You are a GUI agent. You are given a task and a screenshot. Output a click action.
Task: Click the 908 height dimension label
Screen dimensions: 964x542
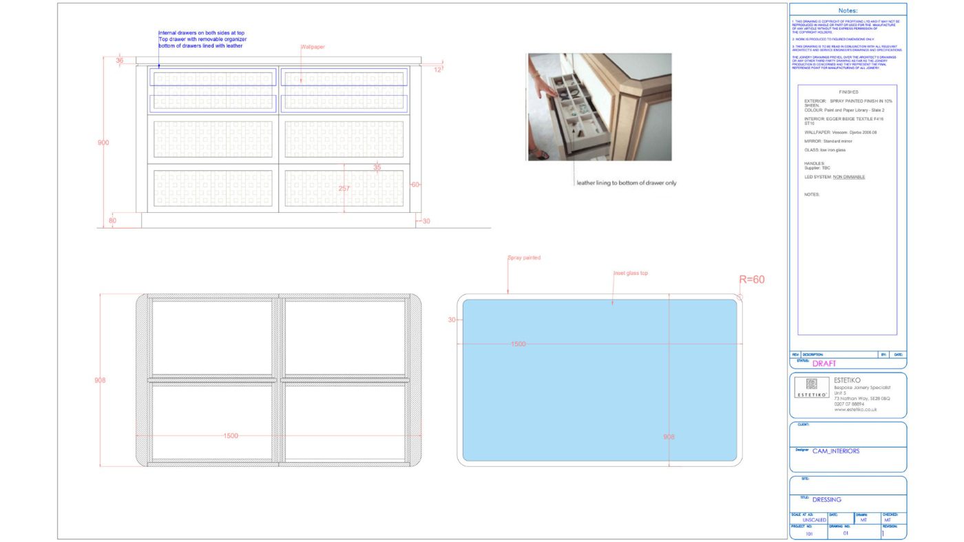pos(101,378)
